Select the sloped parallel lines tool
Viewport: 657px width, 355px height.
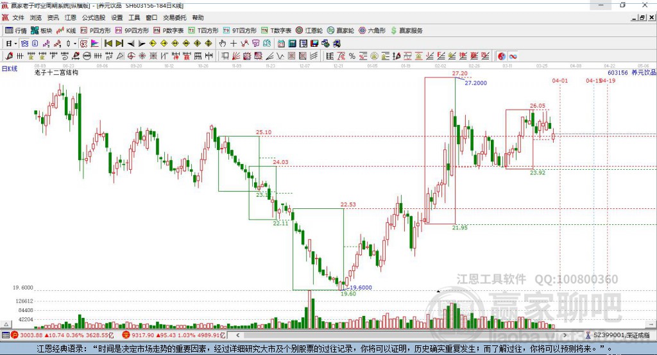314,56
